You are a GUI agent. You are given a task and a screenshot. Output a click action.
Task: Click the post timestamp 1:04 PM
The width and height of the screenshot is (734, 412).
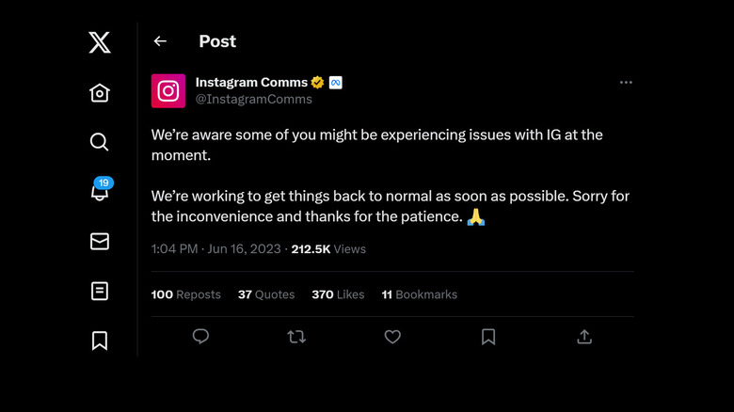[x=174, y=249]
